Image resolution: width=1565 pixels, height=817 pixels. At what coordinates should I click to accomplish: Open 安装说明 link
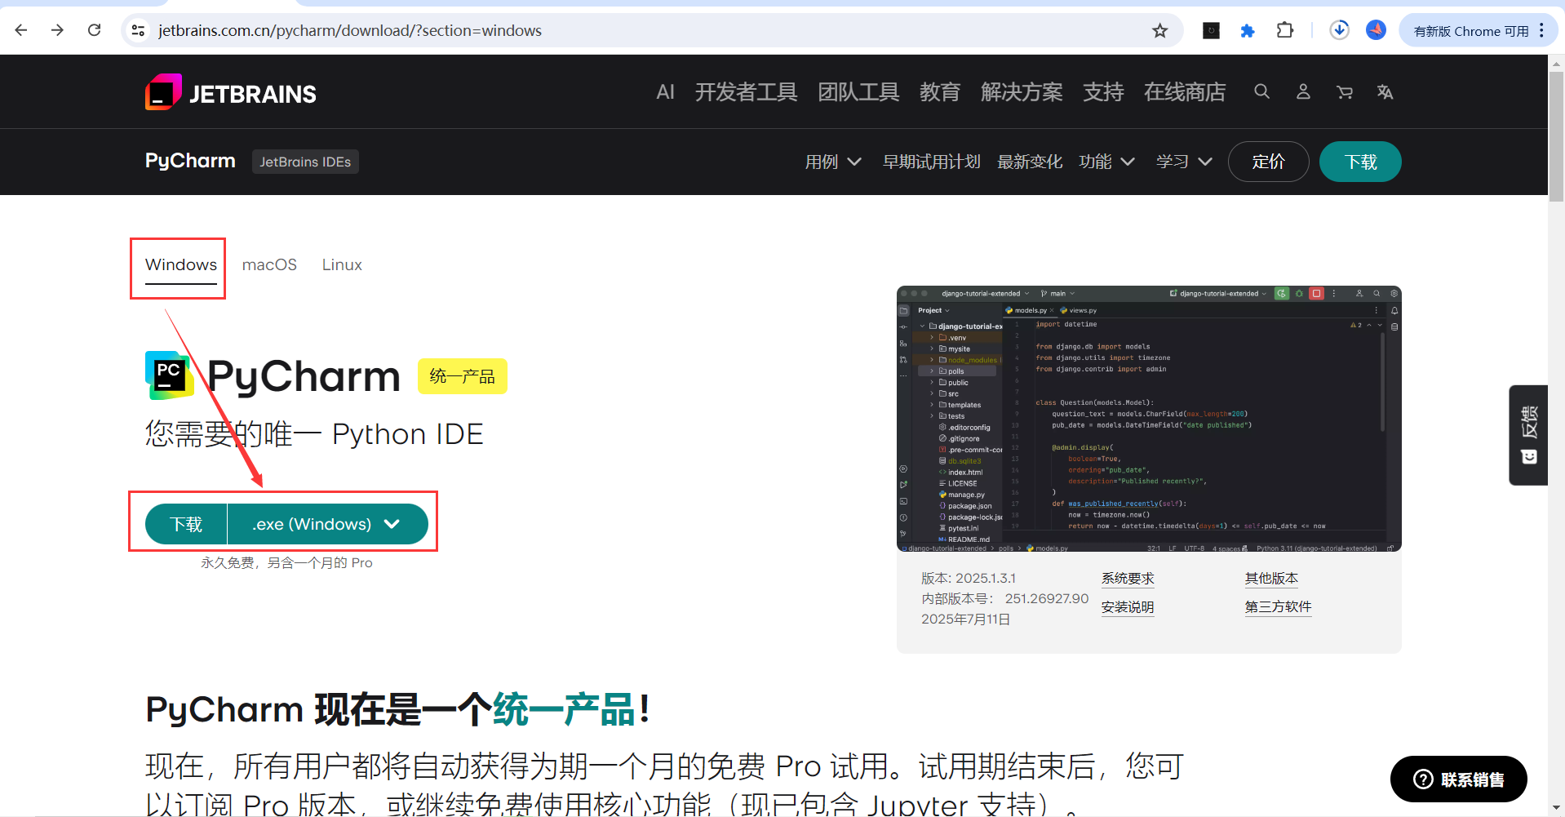(1128, 607)
